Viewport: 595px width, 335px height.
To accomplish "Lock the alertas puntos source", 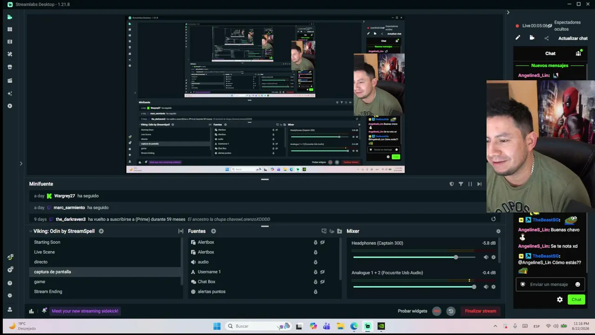I will click(315, 292).
